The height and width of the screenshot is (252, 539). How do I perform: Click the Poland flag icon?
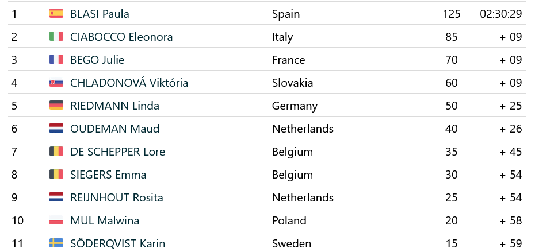(x=56, y=220)
